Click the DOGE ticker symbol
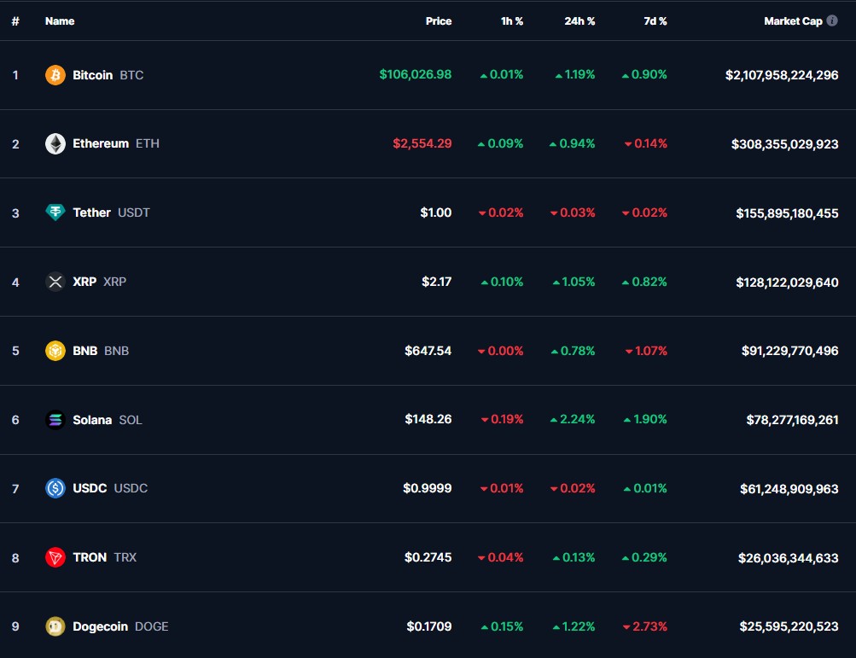This screenshot has width=856, height=658. coord(152,626)
